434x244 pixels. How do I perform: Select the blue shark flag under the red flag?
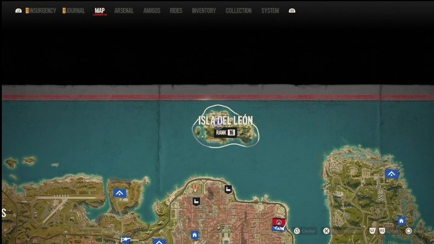(278, 228)
